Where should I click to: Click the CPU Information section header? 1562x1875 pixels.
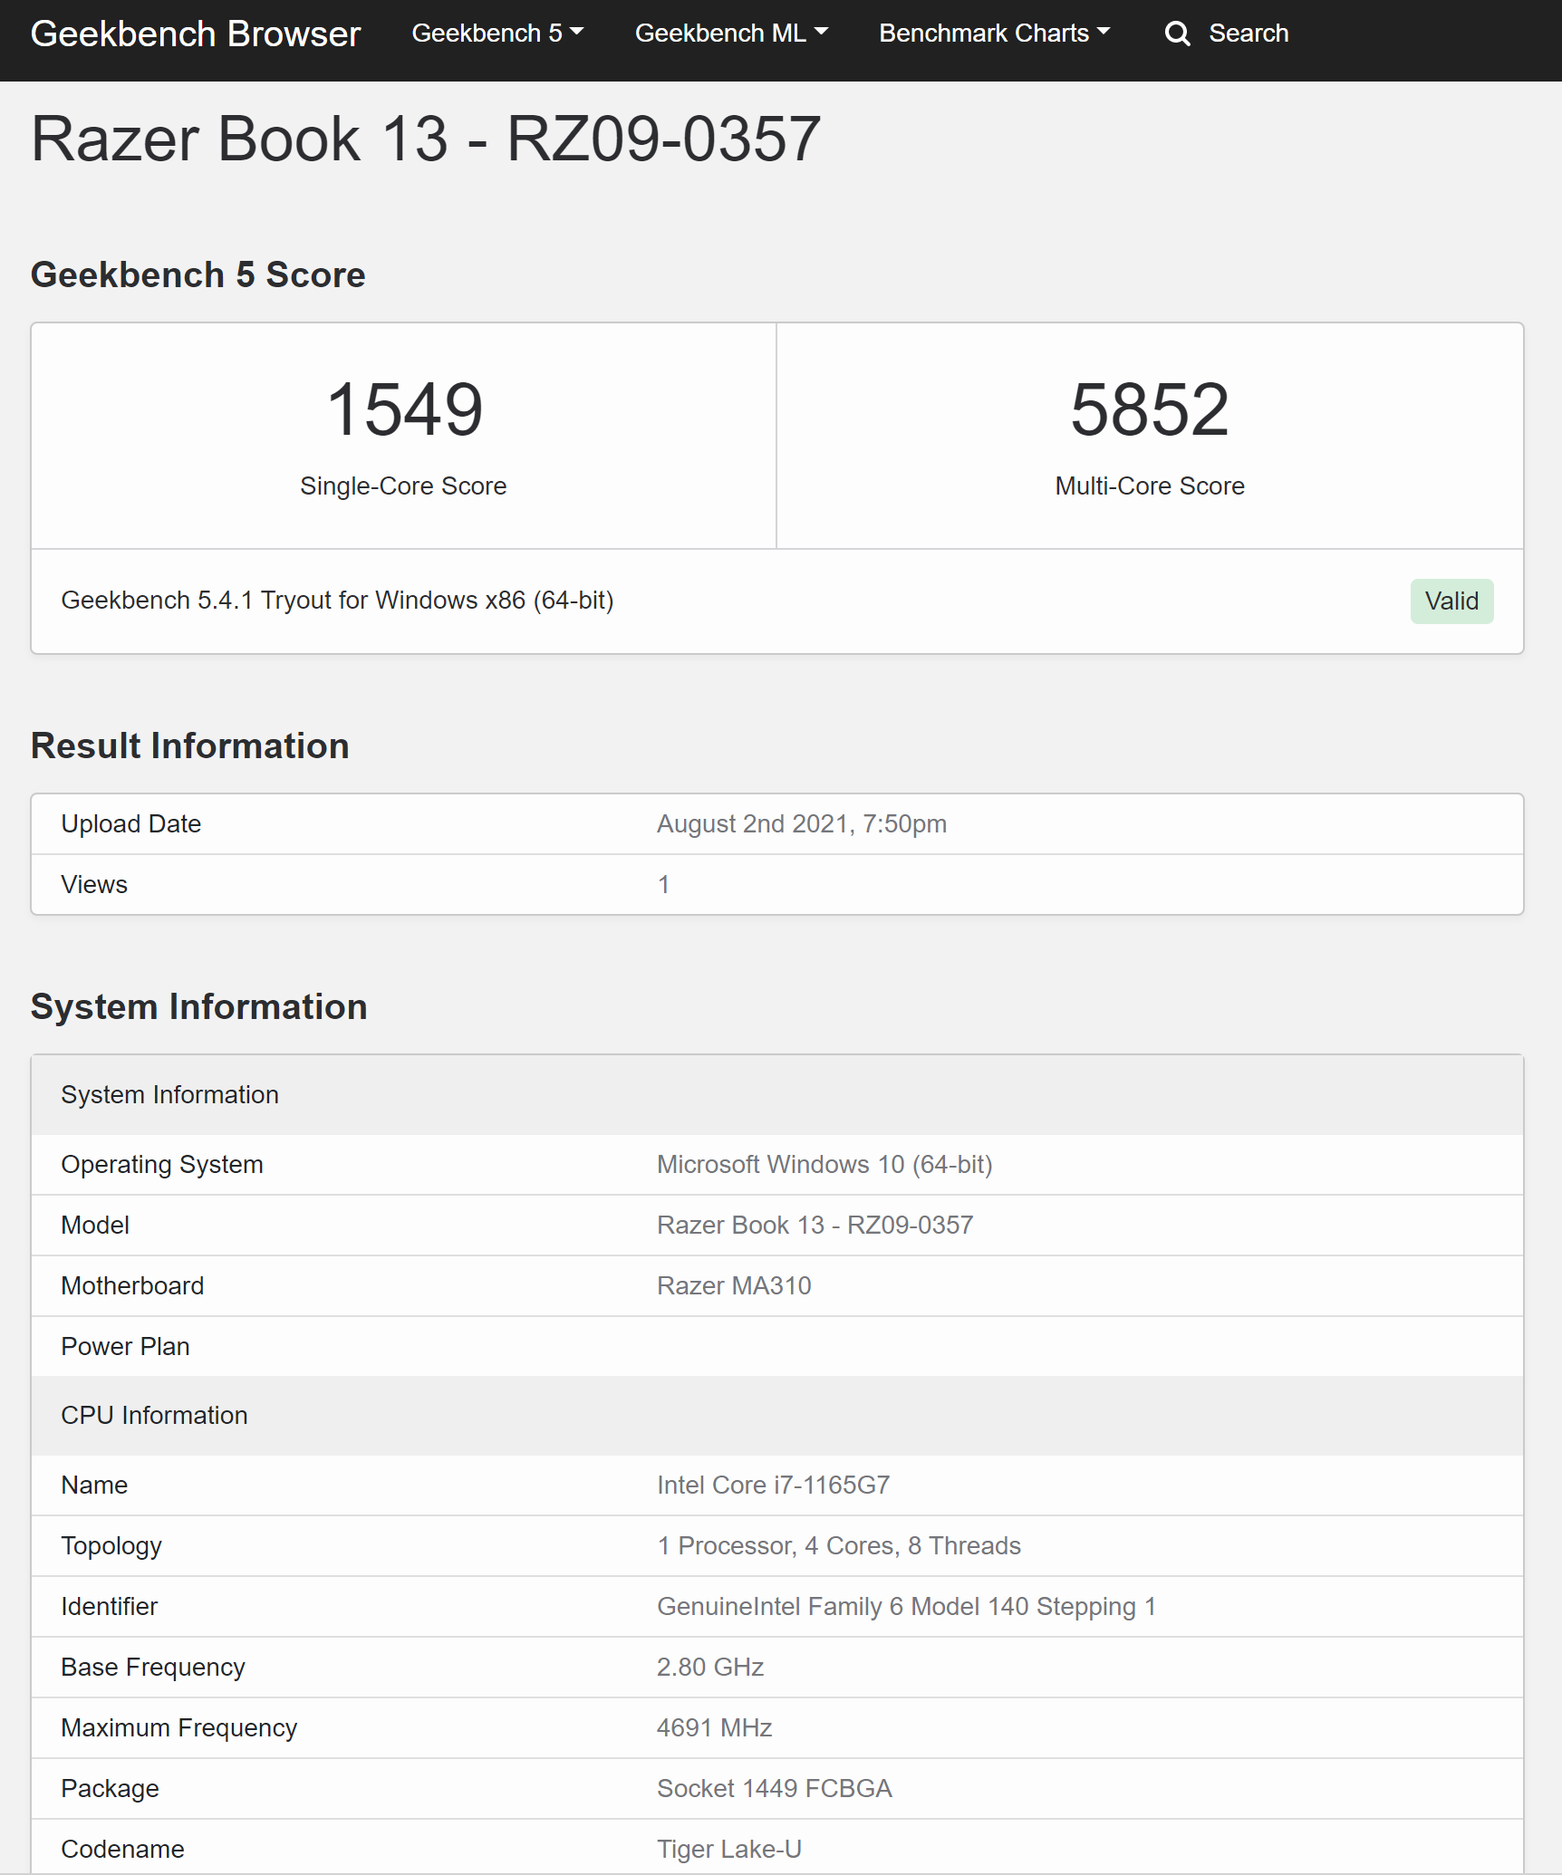(154, 1416)
